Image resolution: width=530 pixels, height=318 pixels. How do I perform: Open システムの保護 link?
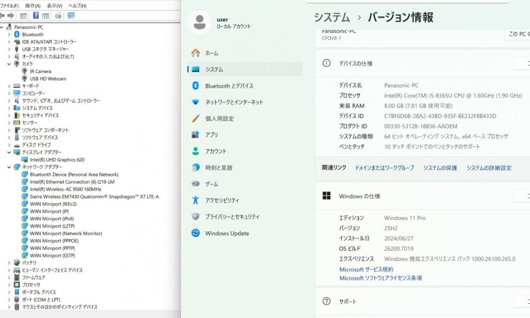[440, 168]
